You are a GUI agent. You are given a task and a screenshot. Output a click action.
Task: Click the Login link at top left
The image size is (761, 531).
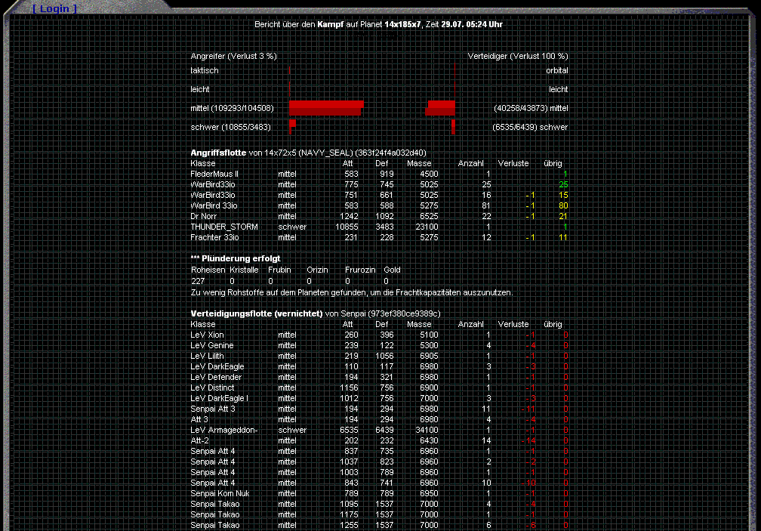54,8
